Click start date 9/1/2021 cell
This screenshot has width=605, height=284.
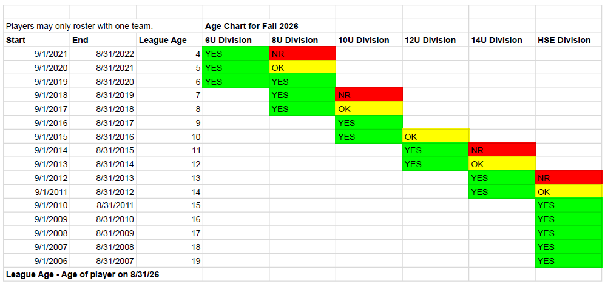click(36, 54)
